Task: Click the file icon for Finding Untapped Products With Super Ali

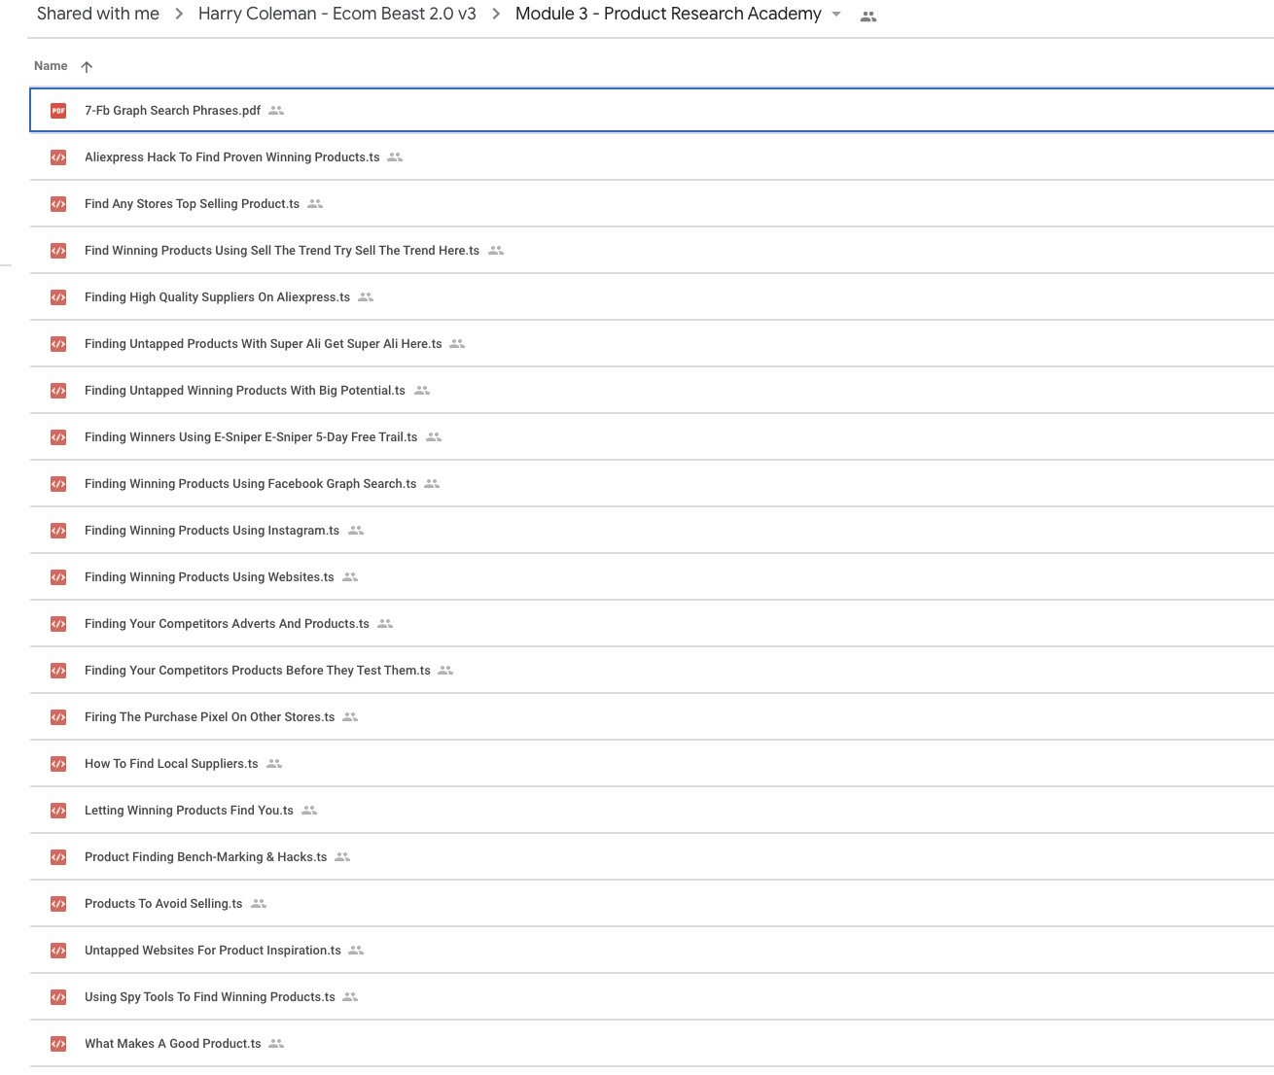Action: point(58,344)
